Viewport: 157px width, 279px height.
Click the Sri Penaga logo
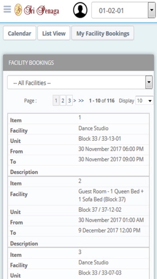click(x=37, y=10)
